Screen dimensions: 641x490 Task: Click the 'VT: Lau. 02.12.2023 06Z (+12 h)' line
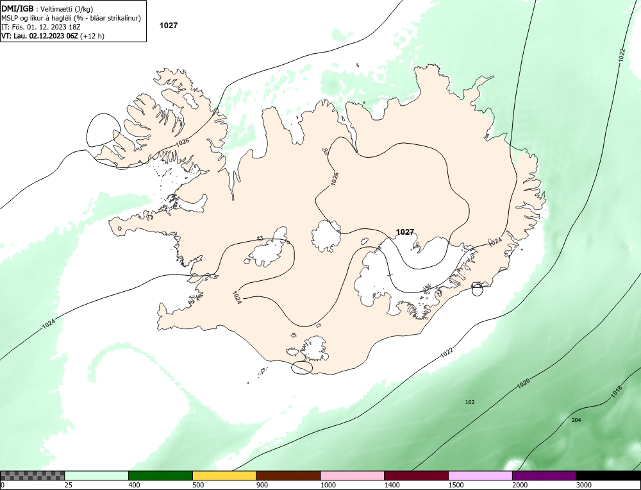point(53,36)
